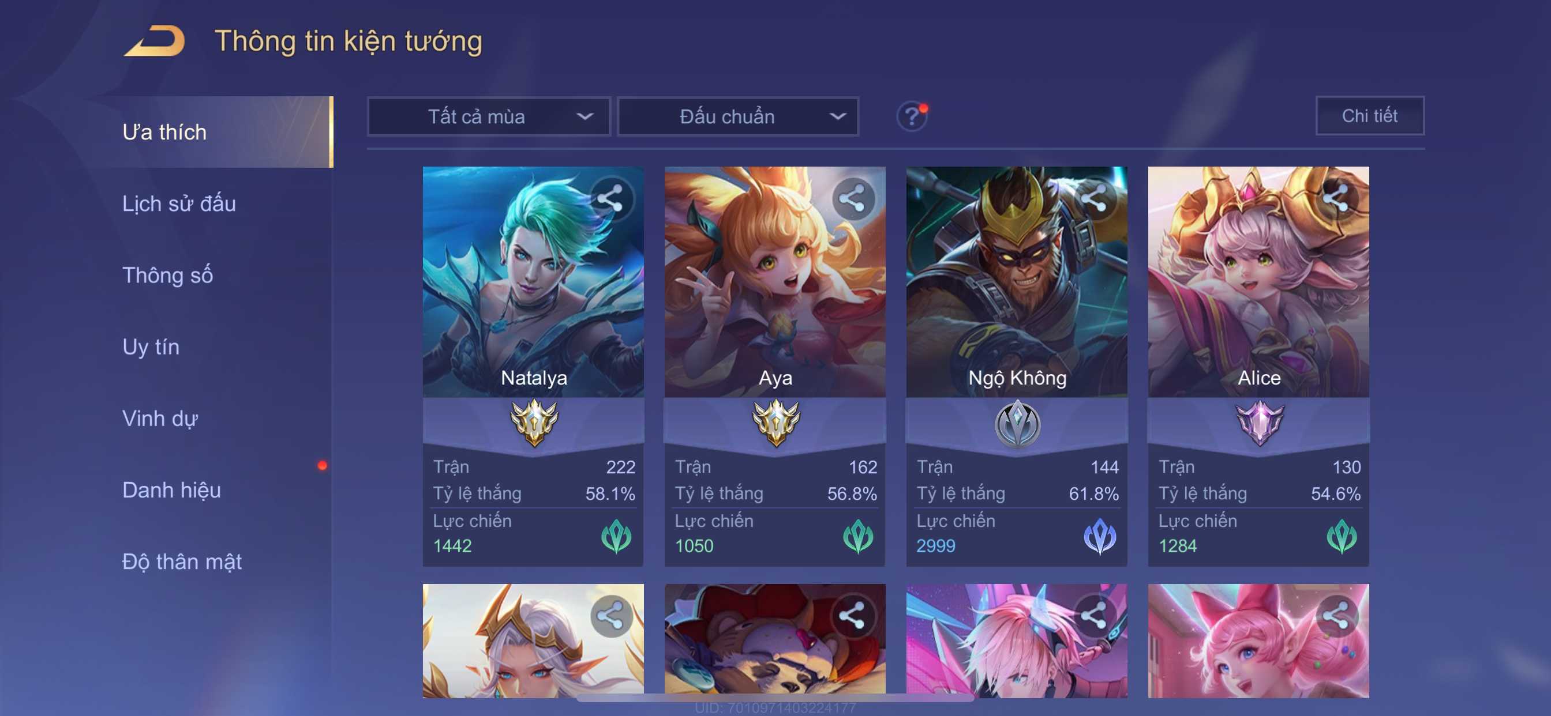Go back using the golden arrow icon
The image size is (1551, 716).
tap(155, 41)
